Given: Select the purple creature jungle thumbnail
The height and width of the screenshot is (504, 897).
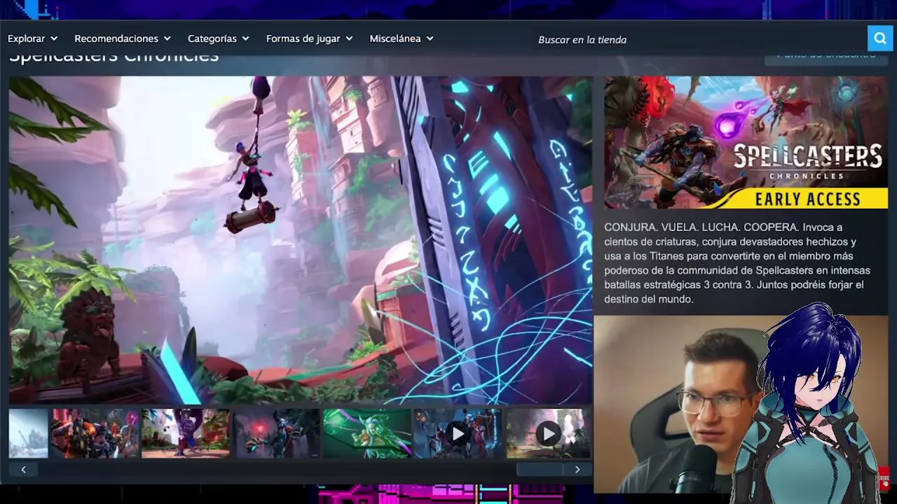Looking at the screenshot, I should [x=186, y=433].
